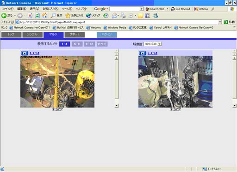This screenshot has width=237, height=172.
Task: Open the Media panel globe icon
Action: pyautogui.click(x=89, y=15)
